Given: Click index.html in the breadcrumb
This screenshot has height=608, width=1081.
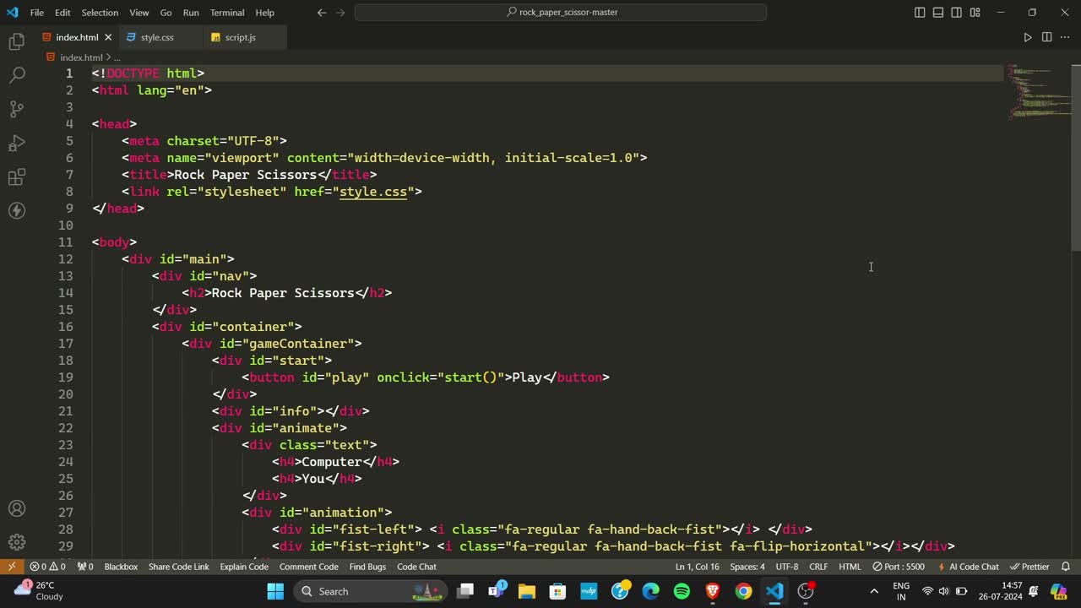Looking at the screenshot, I should pos(81,57).
